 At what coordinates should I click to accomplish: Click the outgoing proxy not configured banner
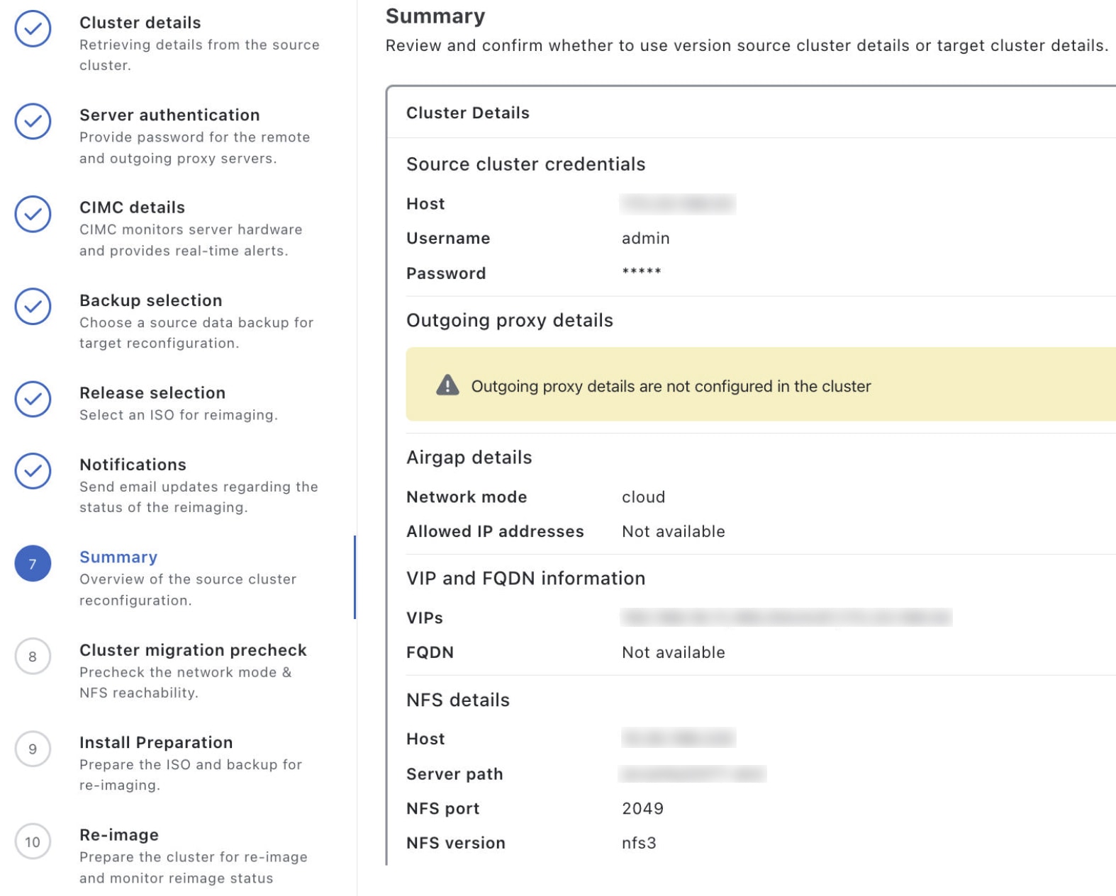tap(759, 385)
